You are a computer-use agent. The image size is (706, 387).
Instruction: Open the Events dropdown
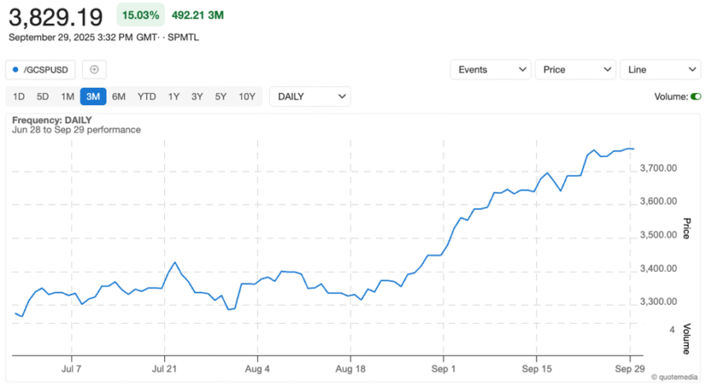pos(490,70)
